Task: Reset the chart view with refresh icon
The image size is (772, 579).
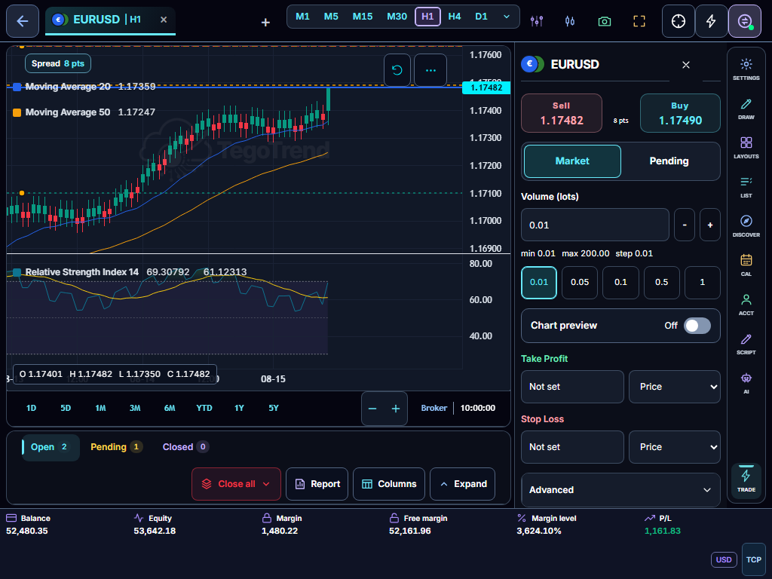Action: [x=397, y=70]
